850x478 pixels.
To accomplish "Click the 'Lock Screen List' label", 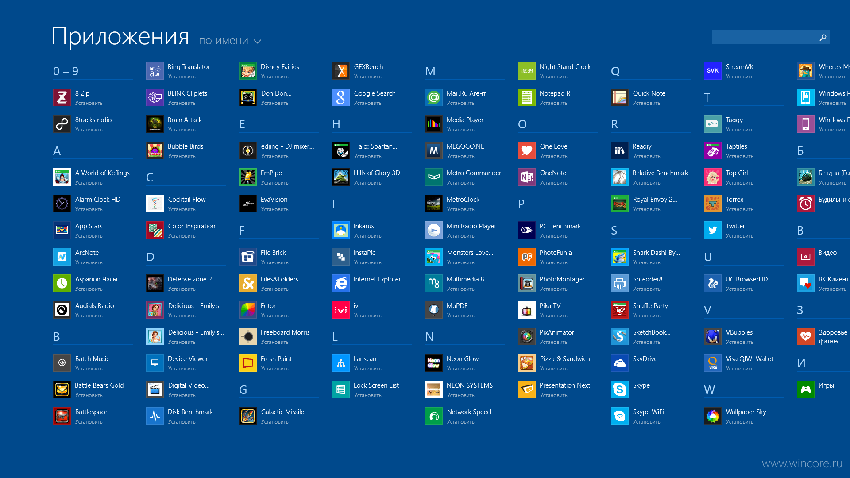I will click(376, 385).
